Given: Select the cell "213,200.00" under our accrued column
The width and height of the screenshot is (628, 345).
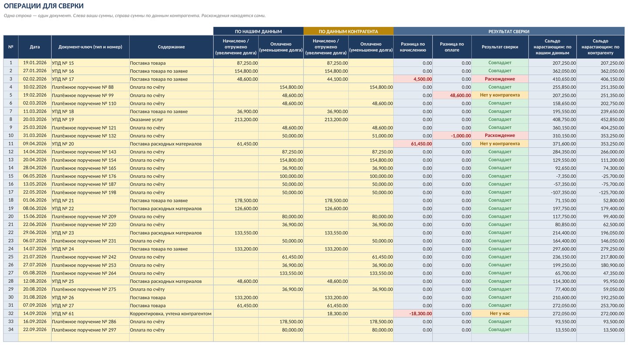Looking at the screenshot, I should tap(235, 119).
